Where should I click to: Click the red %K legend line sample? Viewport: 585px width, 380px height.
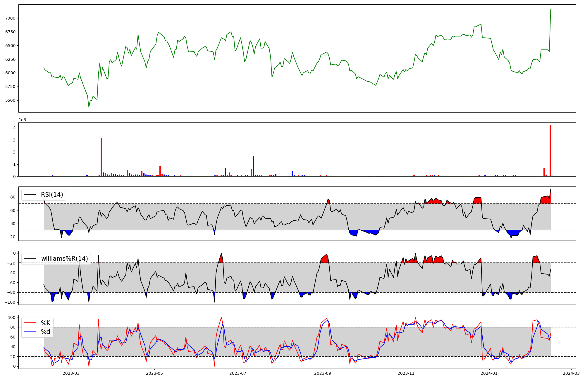click(30, 323)
